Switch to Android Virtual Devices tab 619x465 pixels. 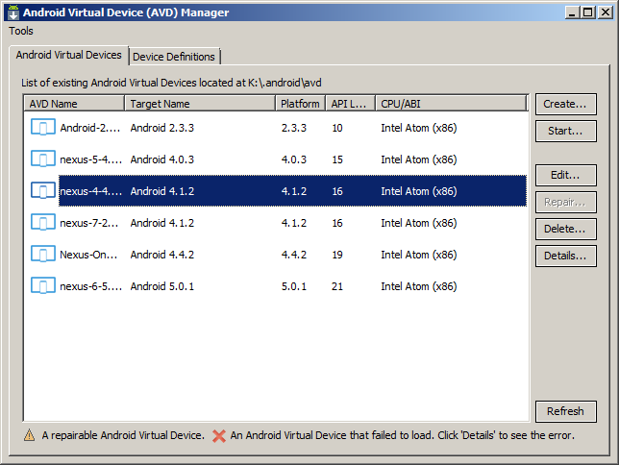68,55
